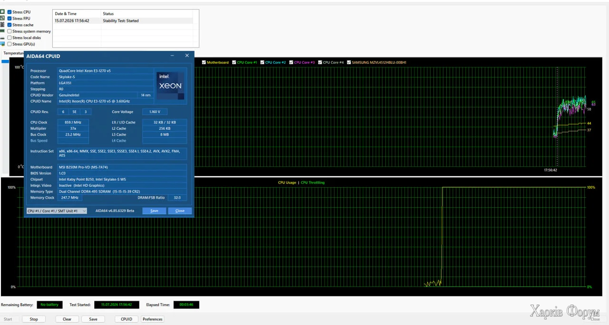
Task: Click the 14 nm process field
Action: (x=146, y=95)
